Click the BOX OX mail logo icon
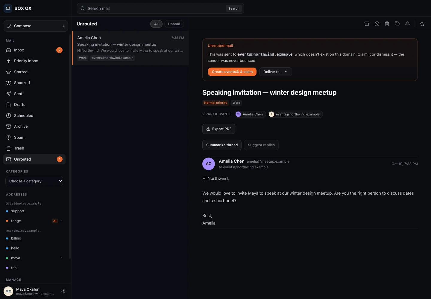 8,8
